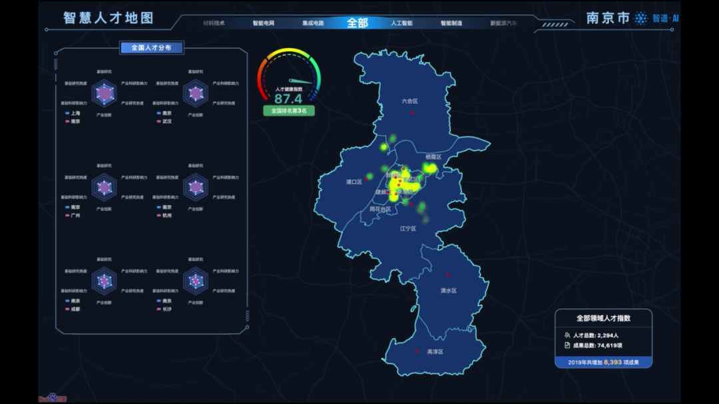Click the document icon beside 成果总数
The height and width of the screenshot is (404, 719).
point(567,345)
